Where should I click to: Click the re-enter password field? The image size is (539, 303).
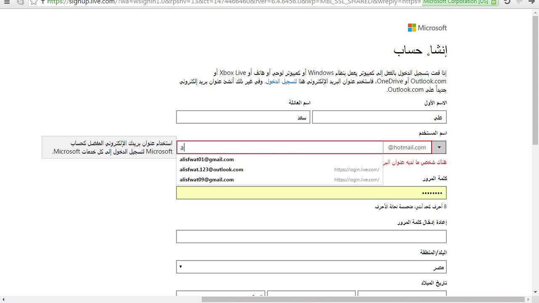pyautogui.click(x=311, y=237)
